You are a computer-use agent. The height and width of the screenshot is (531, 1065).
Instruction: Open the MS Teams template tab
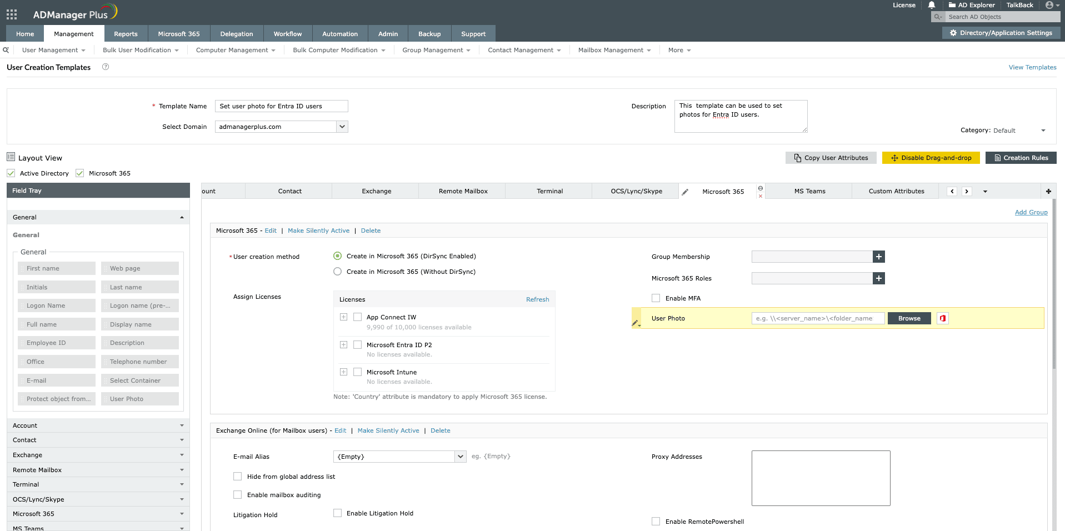(809, 191)
